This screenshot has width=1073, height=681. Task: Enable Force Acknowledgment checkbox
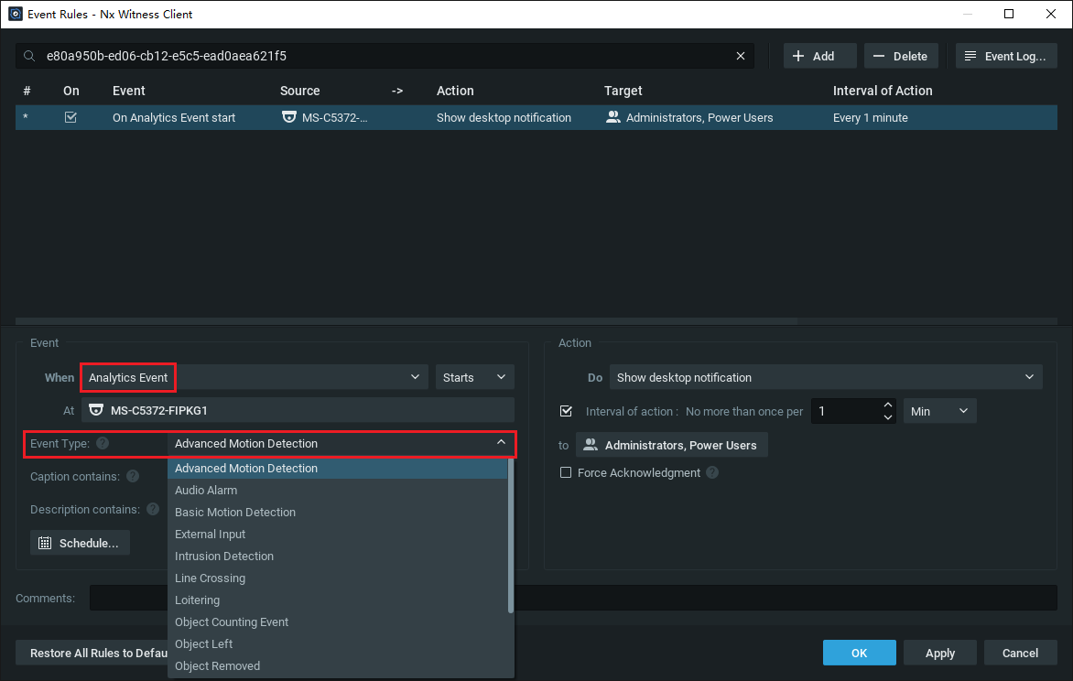coord(566,472)
